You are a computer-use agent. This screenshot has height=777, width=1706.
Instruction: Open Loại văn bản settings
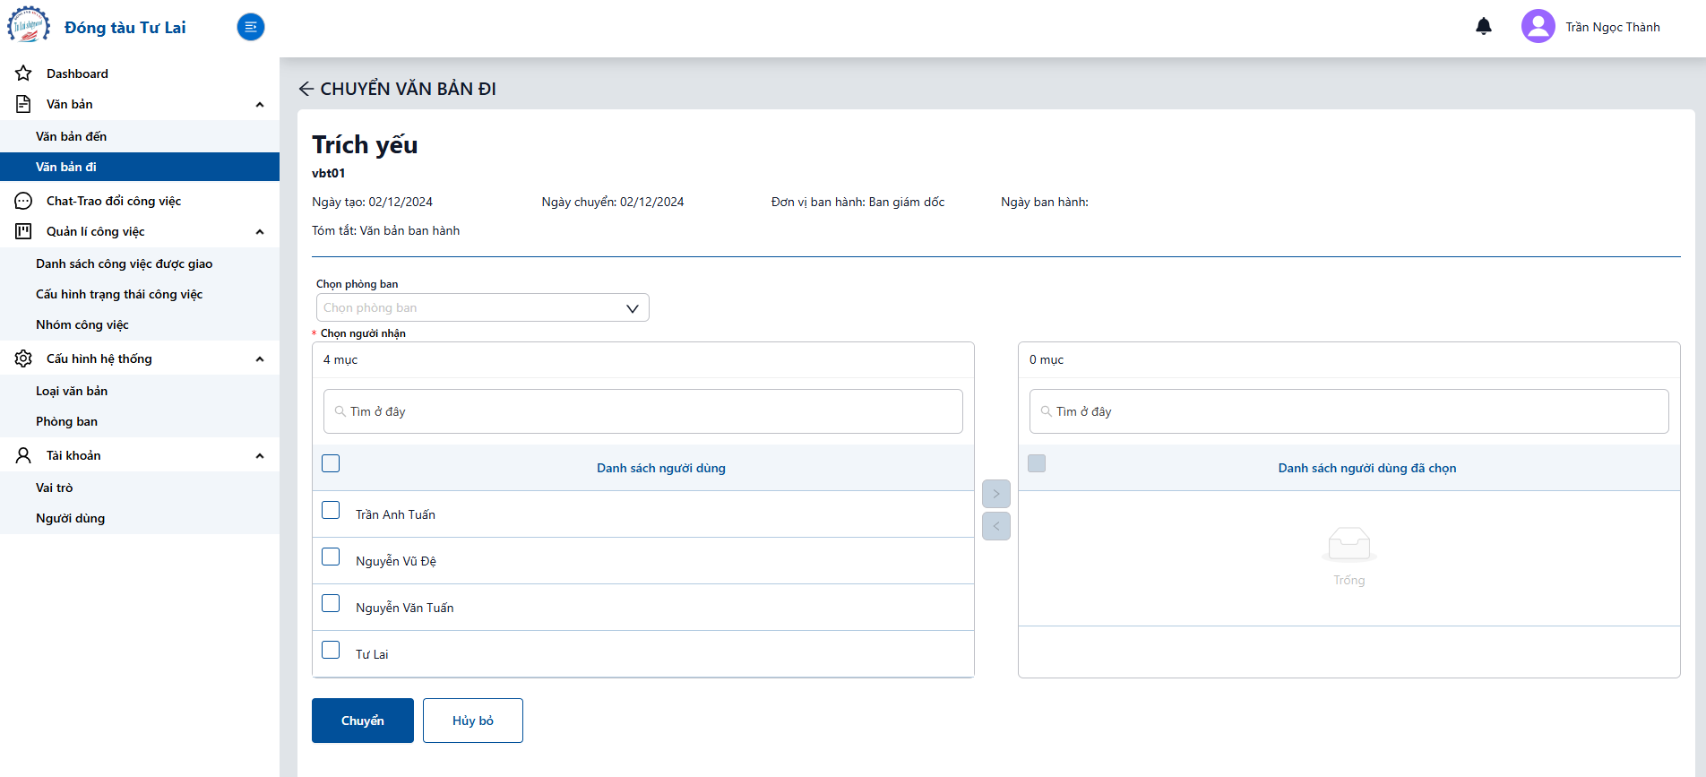tap(140, 391)
